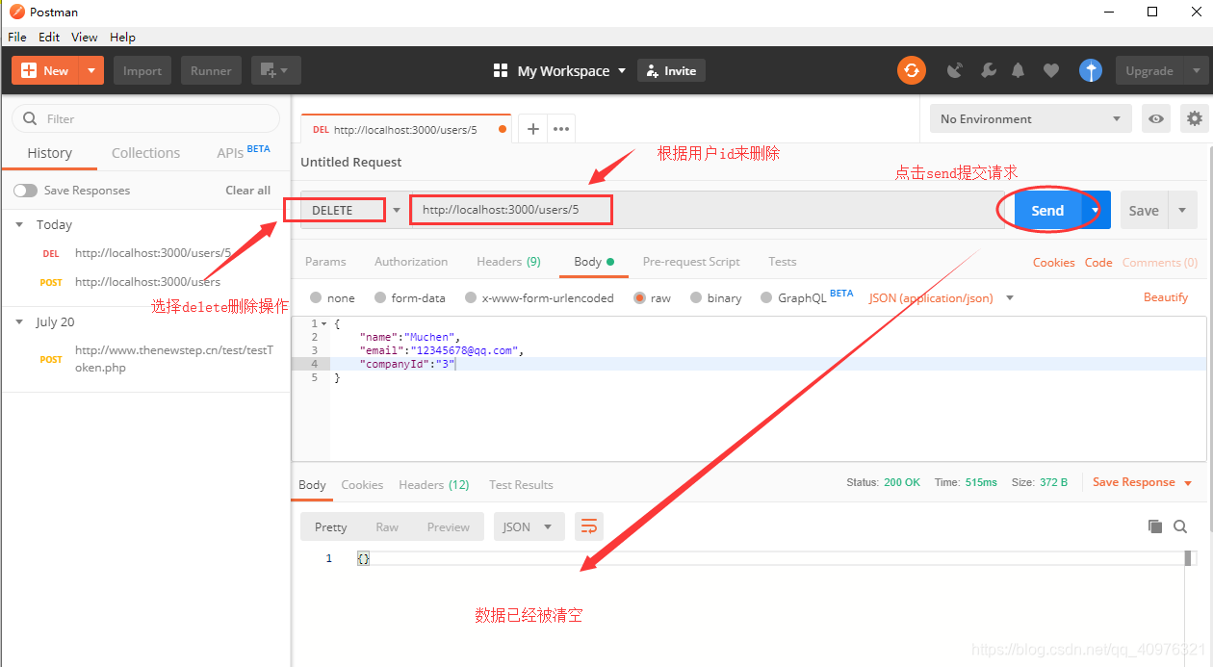Open the response Cookies tab

(x=362, y=485)
